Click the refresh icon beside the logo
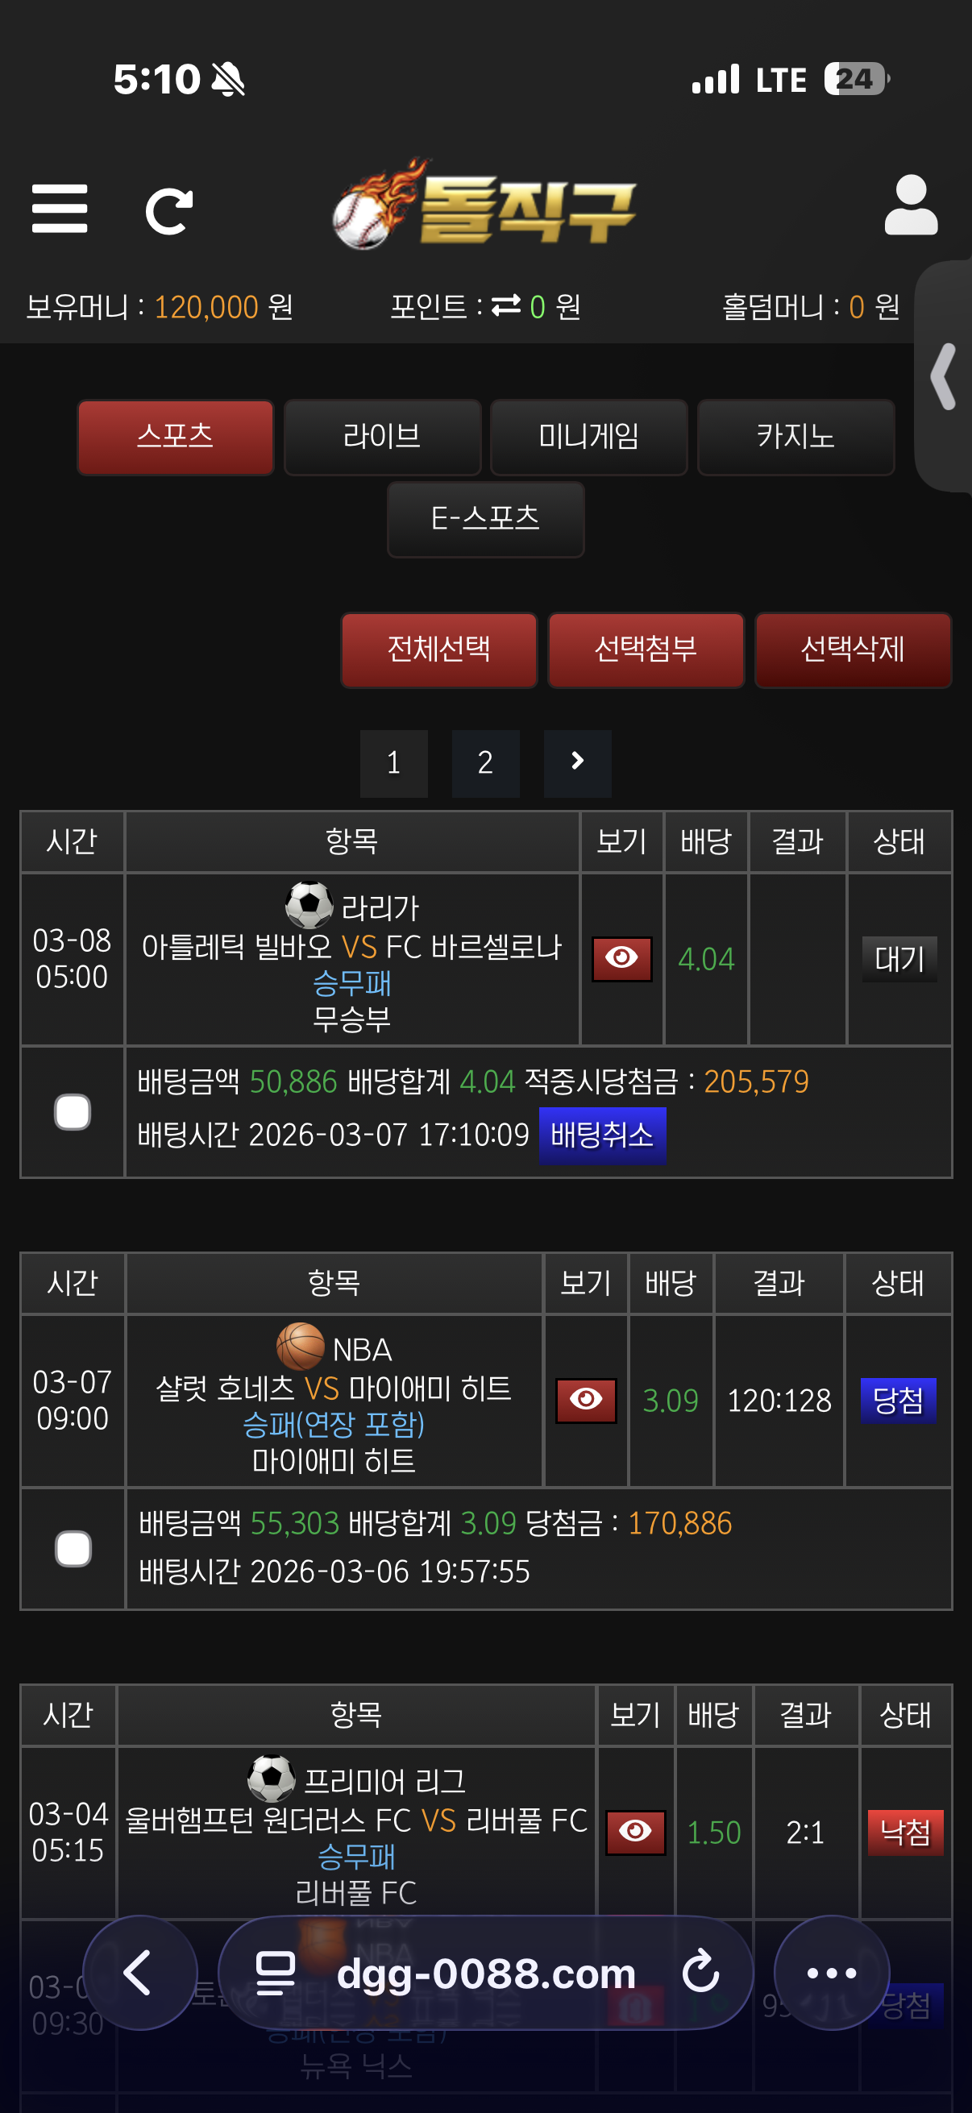The image size is (972, 2113). pyautogui.click(x=169, y=212)
